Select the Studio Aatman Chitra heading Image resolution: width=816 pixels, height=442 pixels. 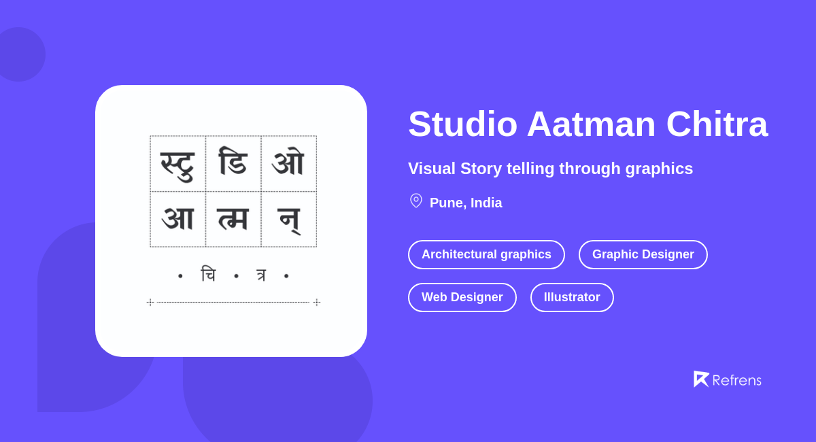(588, 124)
